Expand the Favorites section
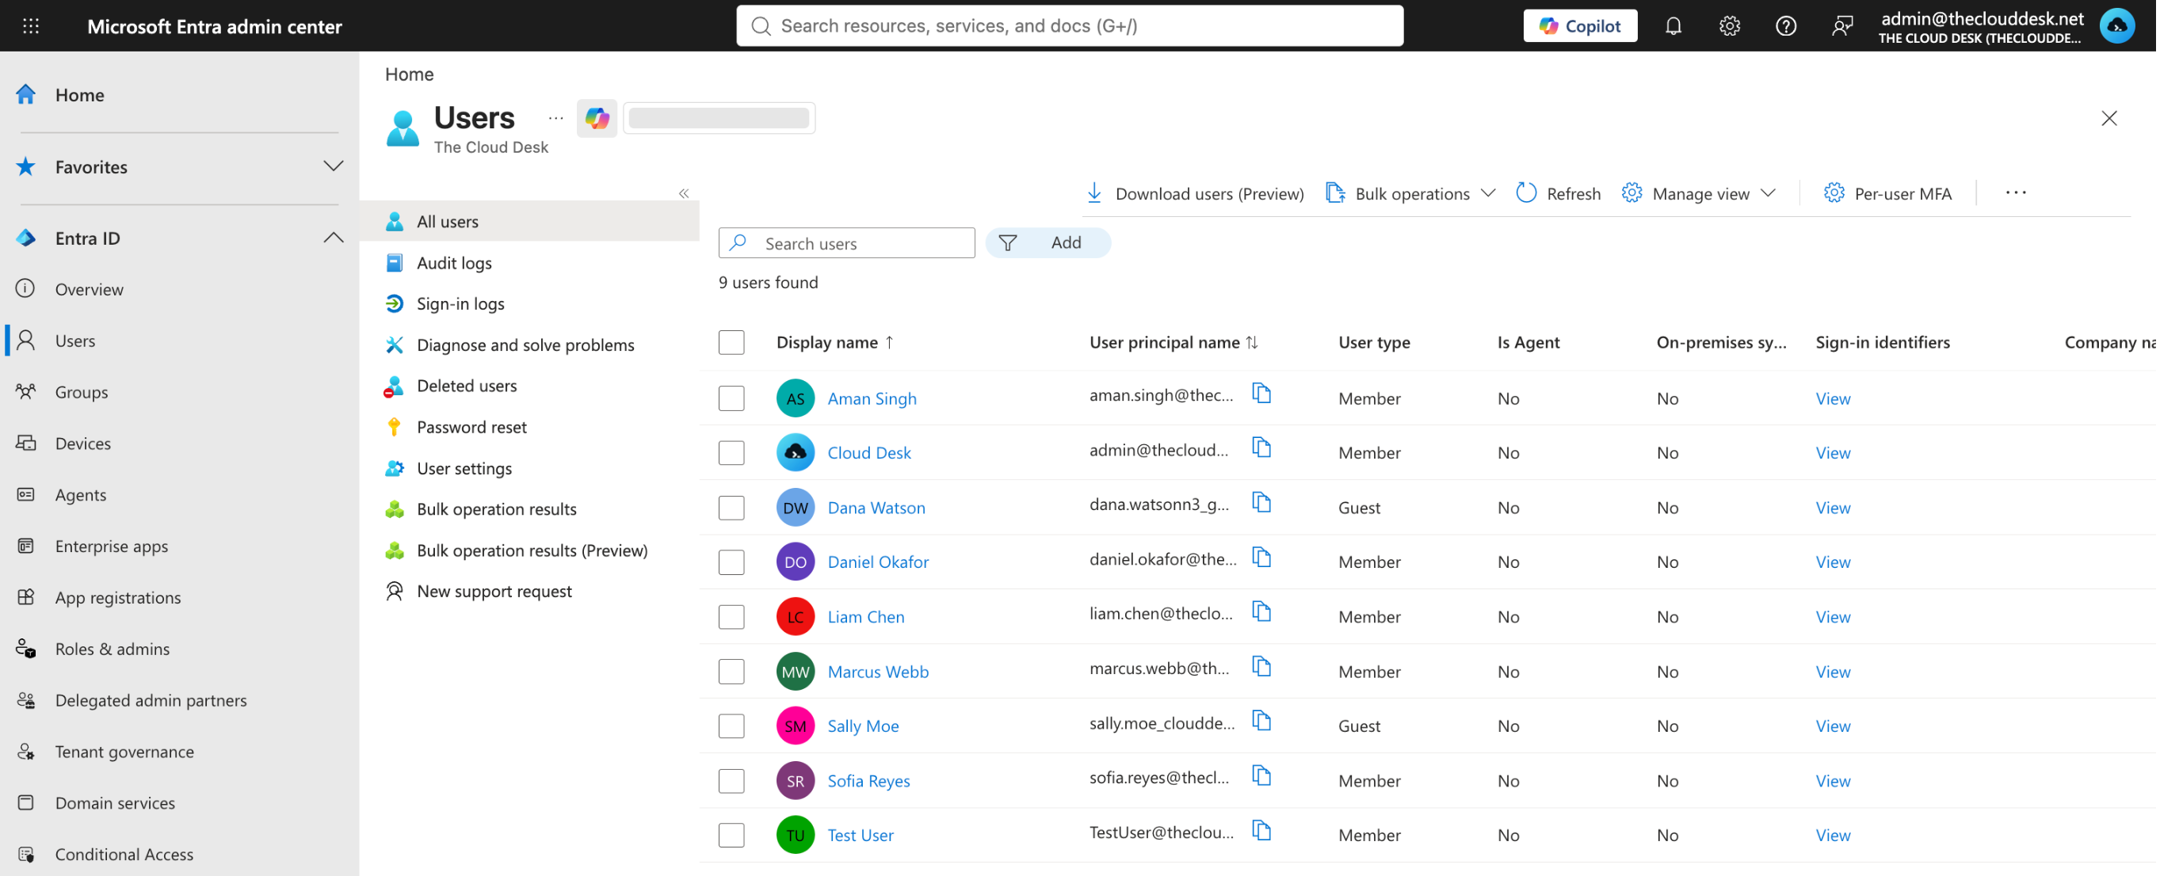Viewport: 2160px width, 876px height. point(333,166)
